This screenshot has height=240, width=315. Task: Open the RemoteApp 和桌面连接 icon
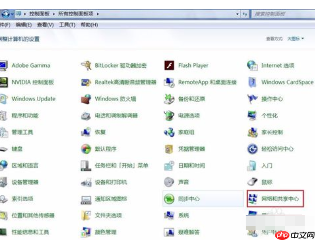[x=169, y=82]
